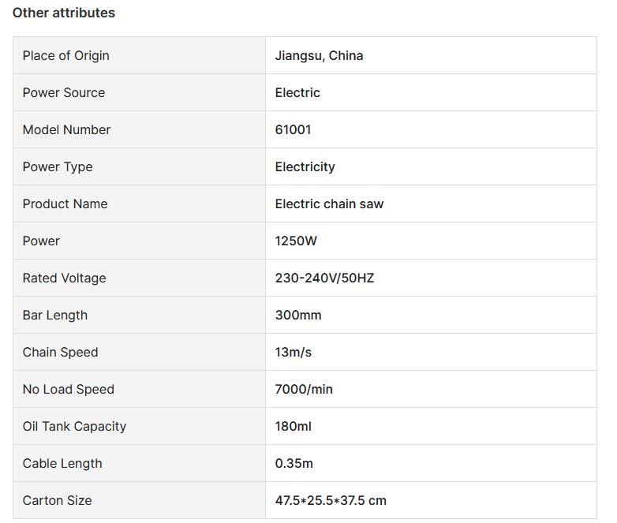Click the "Power Type" label

[58, 166]
